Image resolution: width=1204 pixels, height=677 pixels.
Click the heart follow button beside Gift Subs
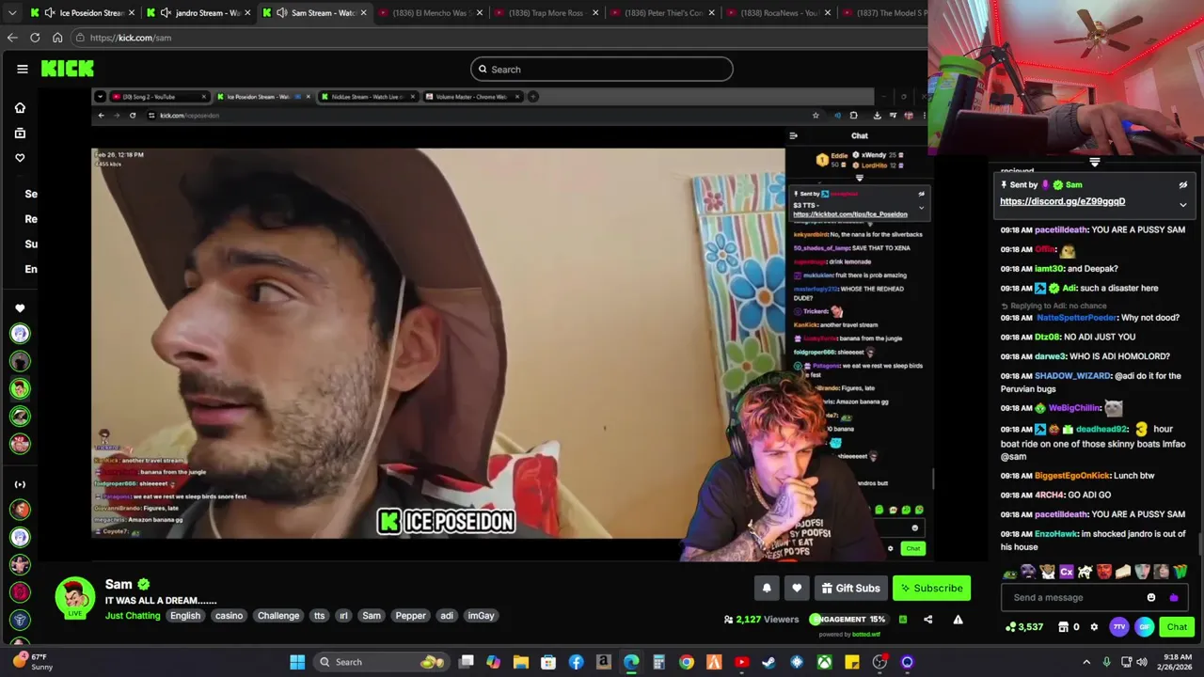(x=797, y=588)
